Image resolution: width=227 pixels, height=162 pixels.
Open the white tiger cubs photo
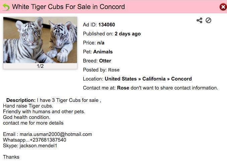coord(40,40)
